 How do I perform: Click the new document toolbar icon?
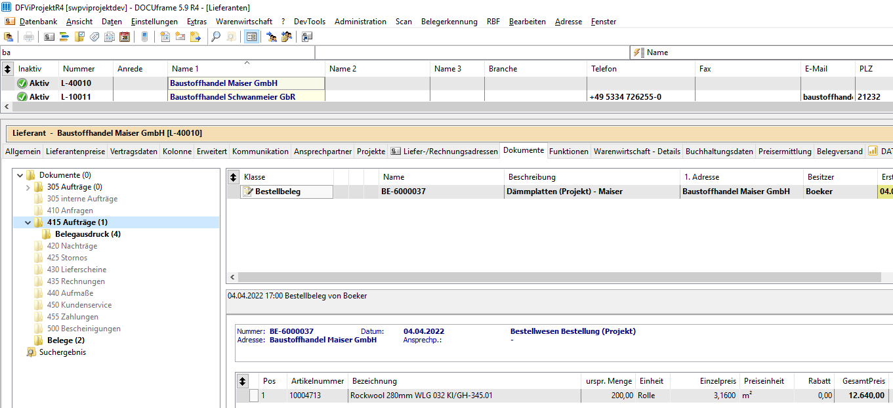165,37
